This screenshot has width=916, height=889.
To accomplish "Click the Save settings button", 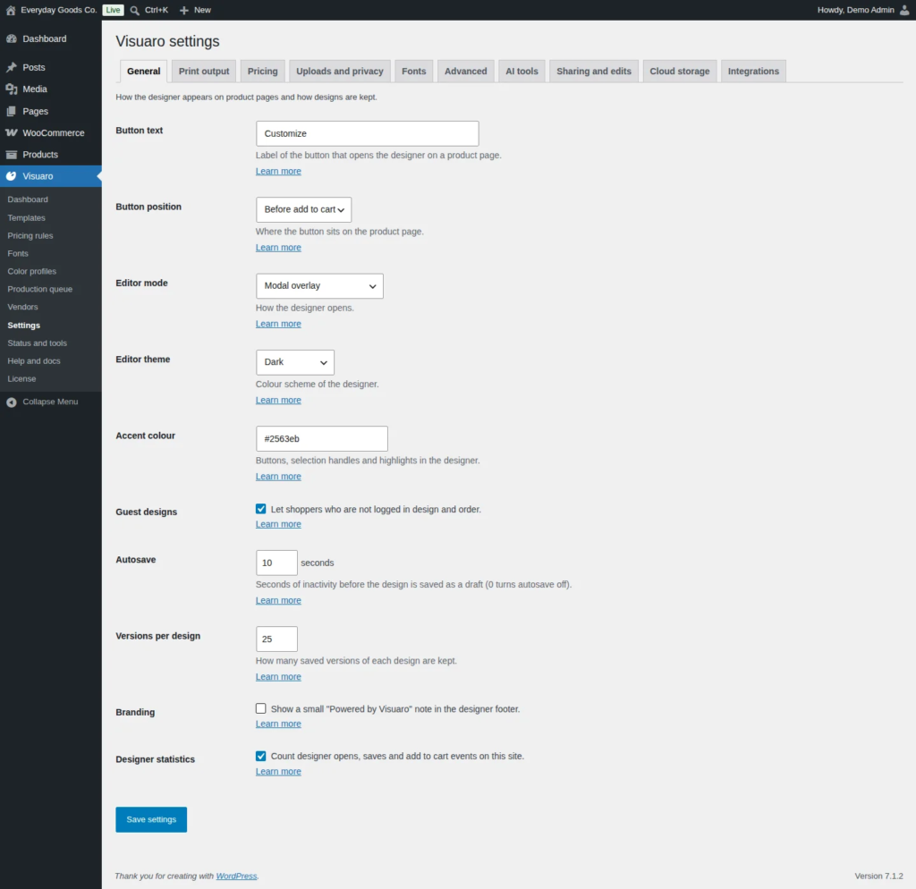I will click(151, 819).
